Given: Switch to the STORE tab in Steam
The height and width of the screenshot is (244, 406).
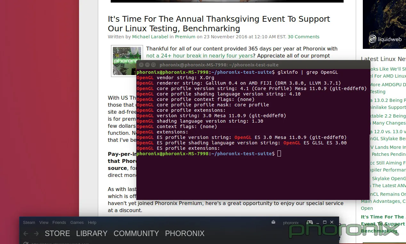Looking at the screenshot, I should point(57,233).
